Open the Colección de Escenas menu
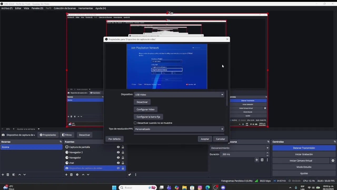337x190 pixels. (x=65, y=8)
